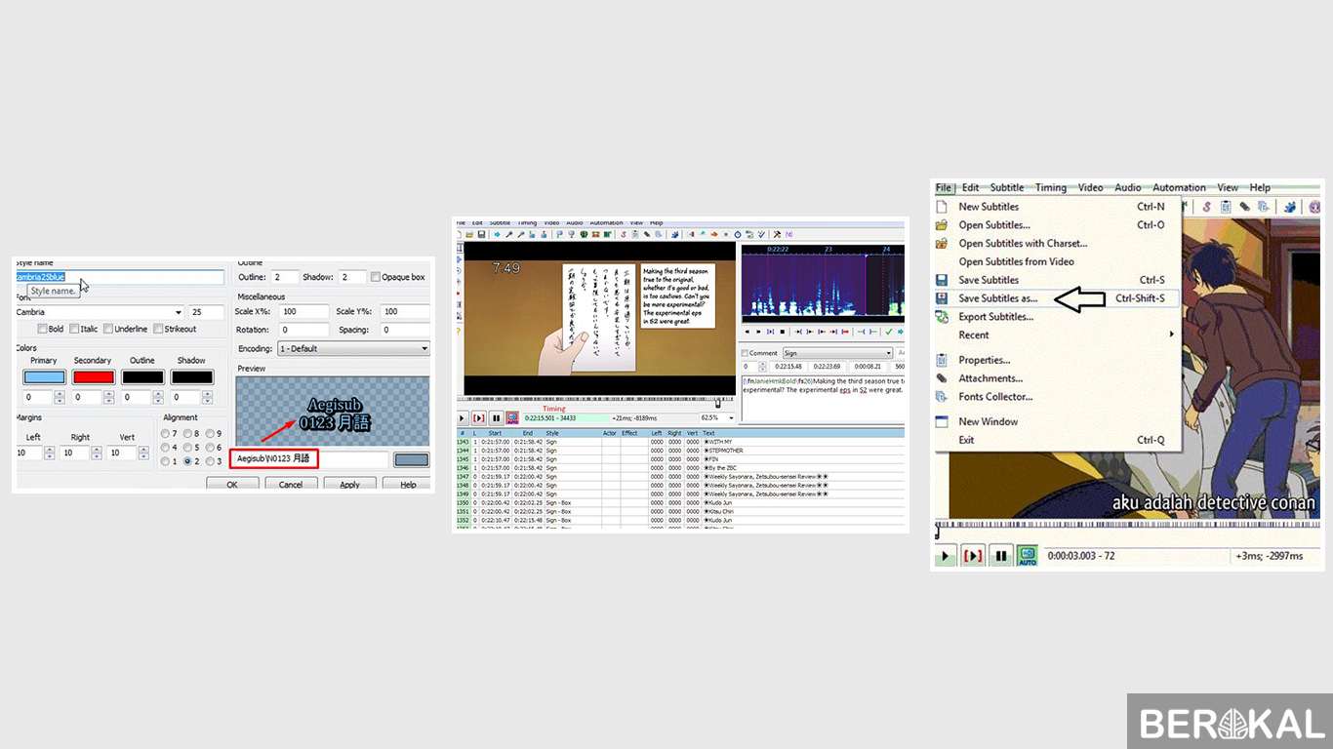Viewport: 1333px width, 749px height.
Task: Click the OK button in style editor
Action: pos(232,484)
